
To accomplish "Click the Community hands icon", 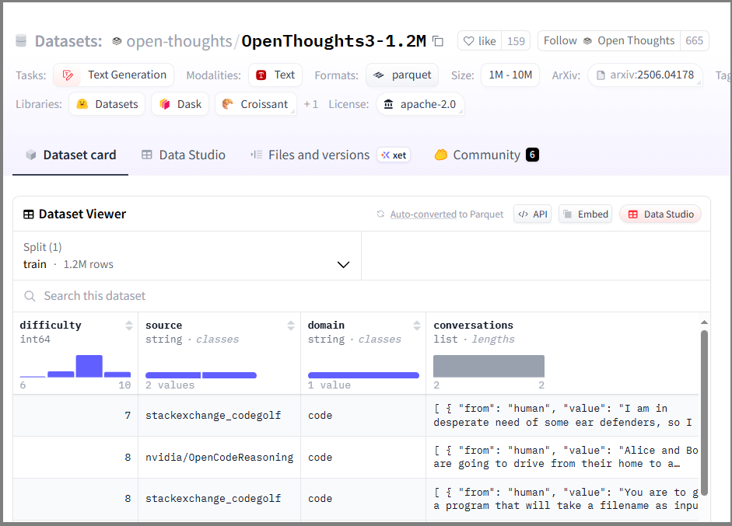I will coord(441,155).
